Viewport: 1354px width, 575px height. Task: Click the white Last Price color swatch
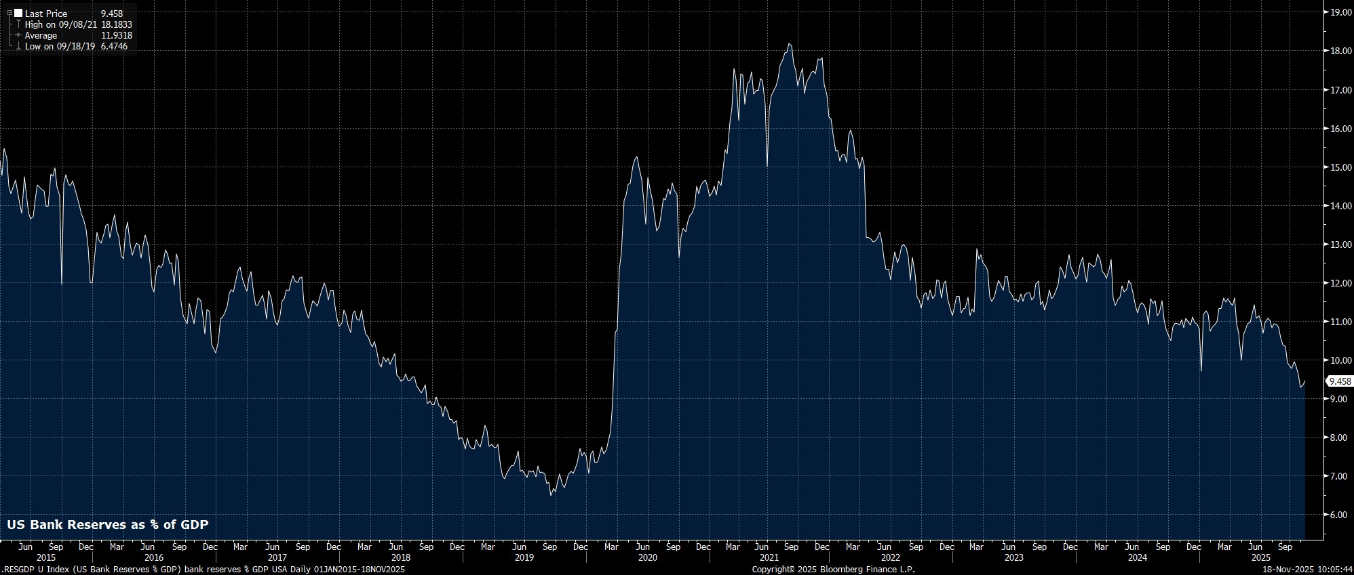click(x=18, y=13)
